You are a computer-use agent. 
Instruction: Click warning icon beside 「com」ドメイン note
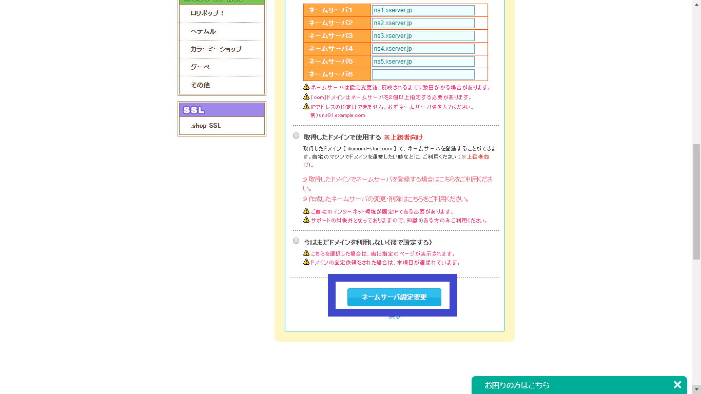pyautogui.click(x=306, y=96)
